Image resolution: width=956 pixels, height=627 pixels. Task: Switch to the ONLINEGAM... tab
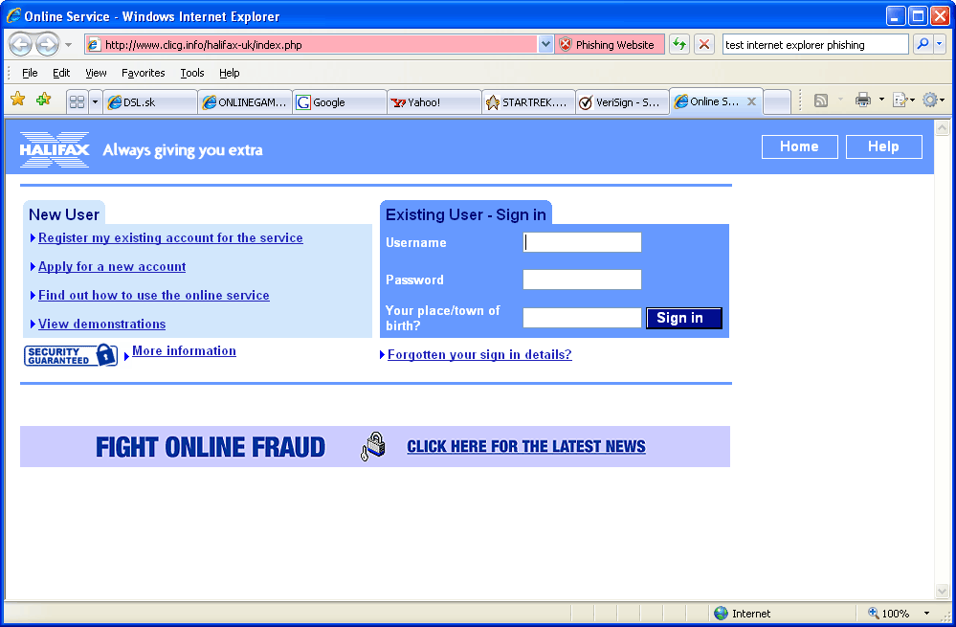[245, 101]
